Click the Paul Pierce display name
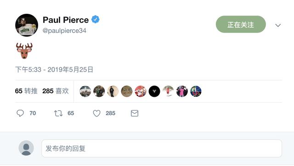Viewport: 294px width, 166px height. point(66,20)
